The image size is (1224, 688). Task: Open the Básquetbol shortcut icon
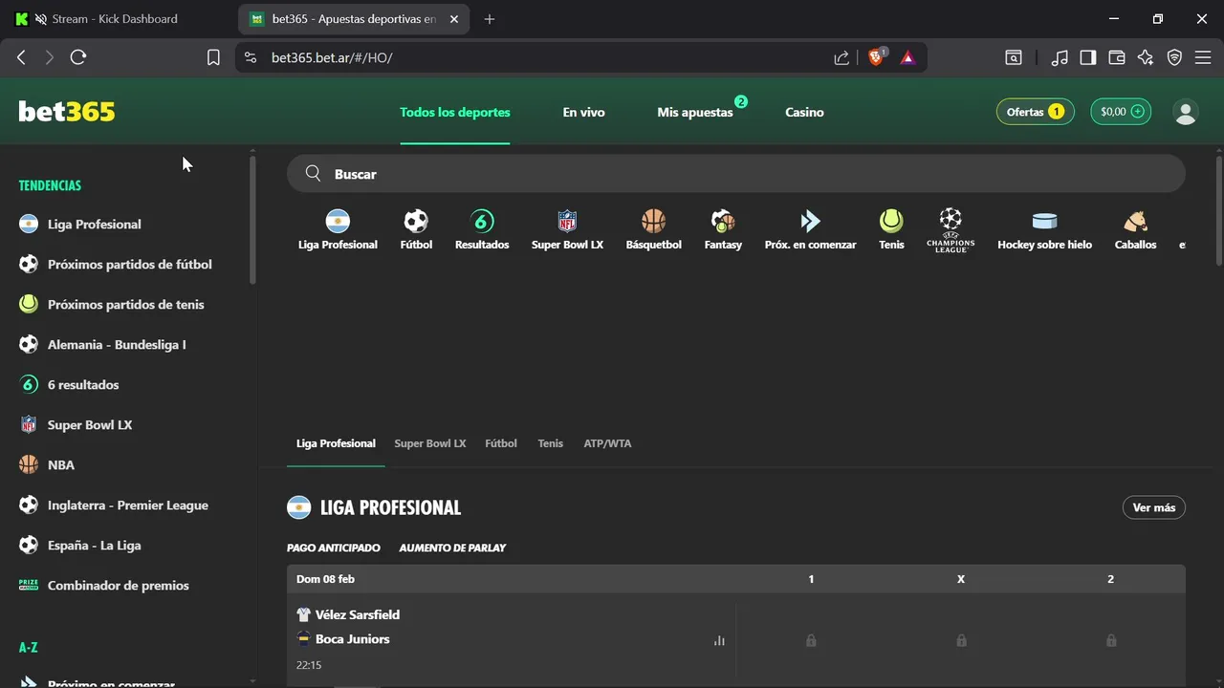coord(653,222)
